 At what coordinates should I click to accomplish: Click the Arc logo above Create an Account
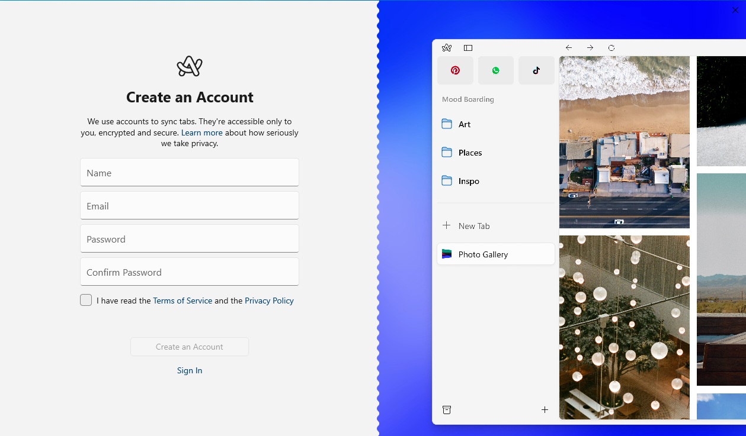coord(190,66)
